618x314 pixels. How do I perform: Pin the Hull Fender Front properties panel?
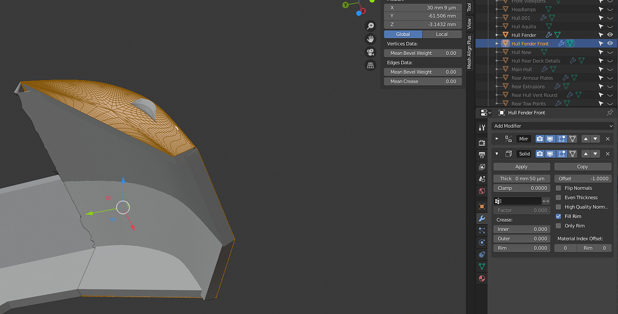point(610,113)
